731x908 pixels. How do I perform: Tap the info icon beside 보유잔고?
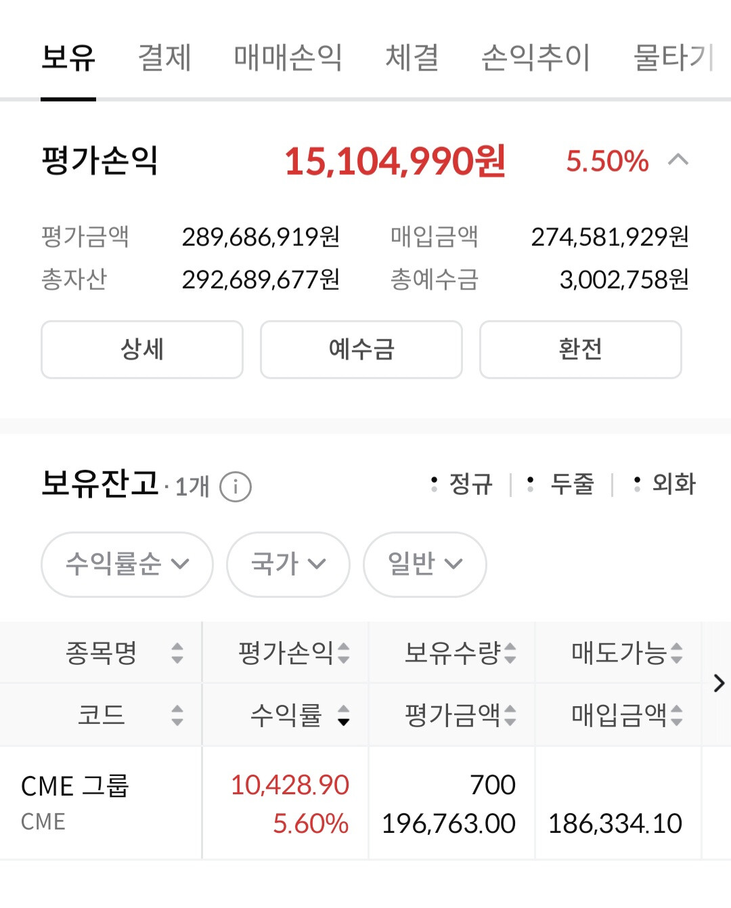[x=236, y=486]
